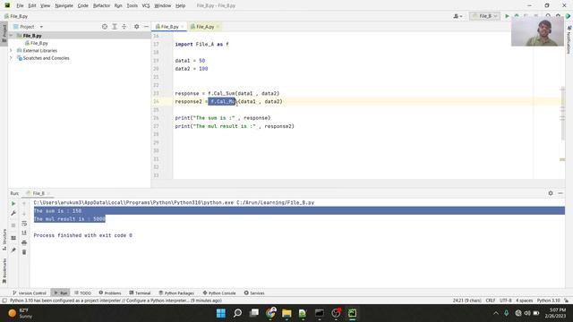This screenshot has height=322, width=573.
Task: Hide the Project panel with minus icon
Action: (146, 27)
